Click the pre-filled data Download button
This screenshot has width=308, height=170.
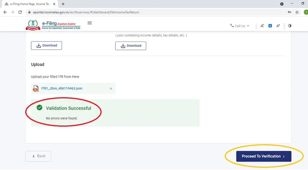[131, 46]
